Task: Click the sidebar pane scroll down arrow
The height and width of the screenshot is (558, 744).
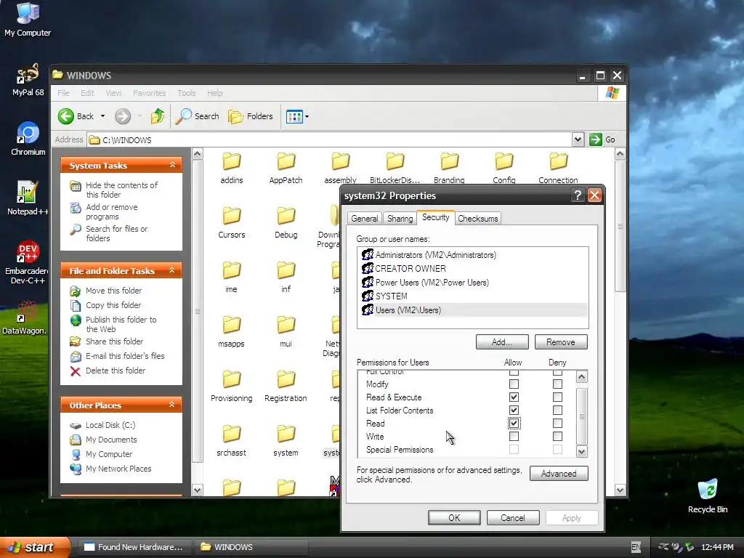Action: (x=198, y=490)
